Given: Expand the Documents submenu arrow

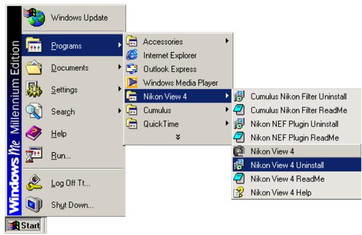Looking at the screenshot, I should (x=120, y=67).
